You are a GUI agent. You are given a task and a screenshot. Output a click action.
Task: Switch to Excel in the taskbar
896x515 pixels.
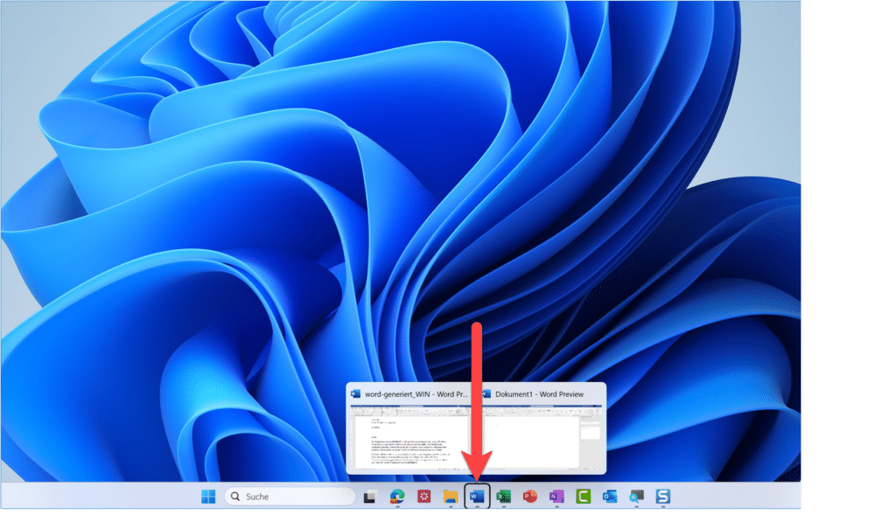tap(504, 497)
